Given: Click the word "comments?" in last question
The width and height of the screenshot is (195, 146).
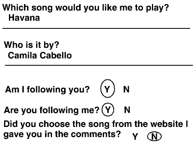Looking at the screenshot, I should pyautogui.click(x=96, y=134).
